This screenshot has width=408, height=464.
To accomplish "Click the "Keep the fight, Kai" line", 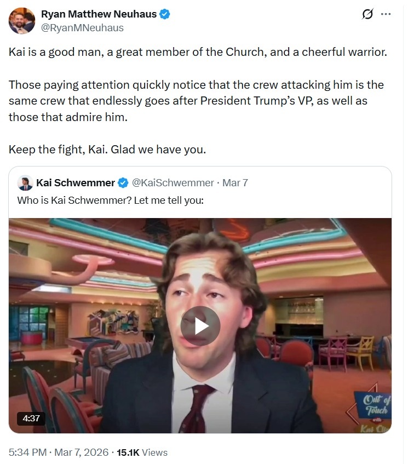I will (107, 149).
